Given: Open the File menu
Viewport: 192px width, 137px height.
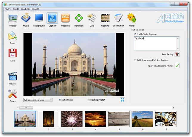Looking at the screenshot, I should 7,9.
